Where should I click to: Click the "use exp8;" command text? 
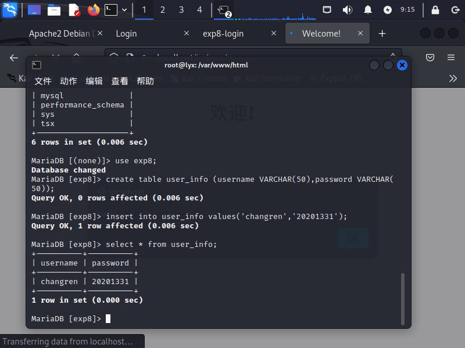(135, 161)
